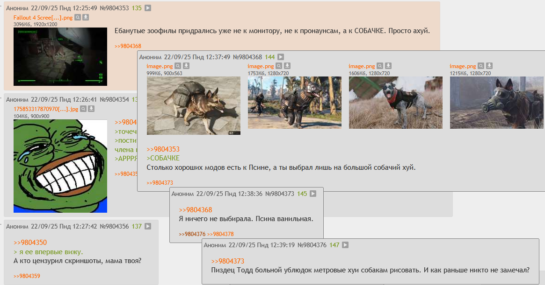
Task: Click reply link >>9804378 under post 9804373
Action: (x=220, y=234)
